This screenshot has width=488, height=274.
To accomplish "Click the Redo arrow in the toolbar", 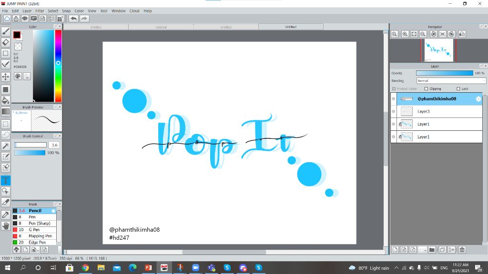I will pyautogui.click(x=84, y=19).
